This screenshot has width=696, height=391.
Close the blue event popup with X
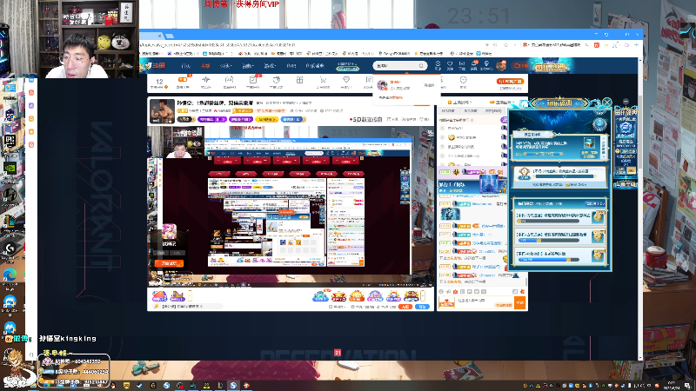pyautogui.click(x=606, y=103)
